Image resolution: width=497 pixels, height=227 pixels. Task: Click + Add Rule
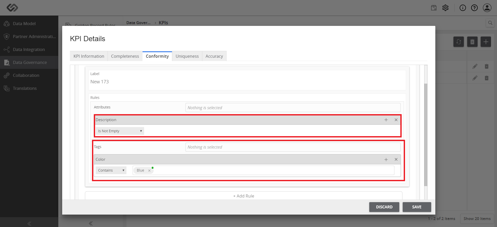[244, 196]
